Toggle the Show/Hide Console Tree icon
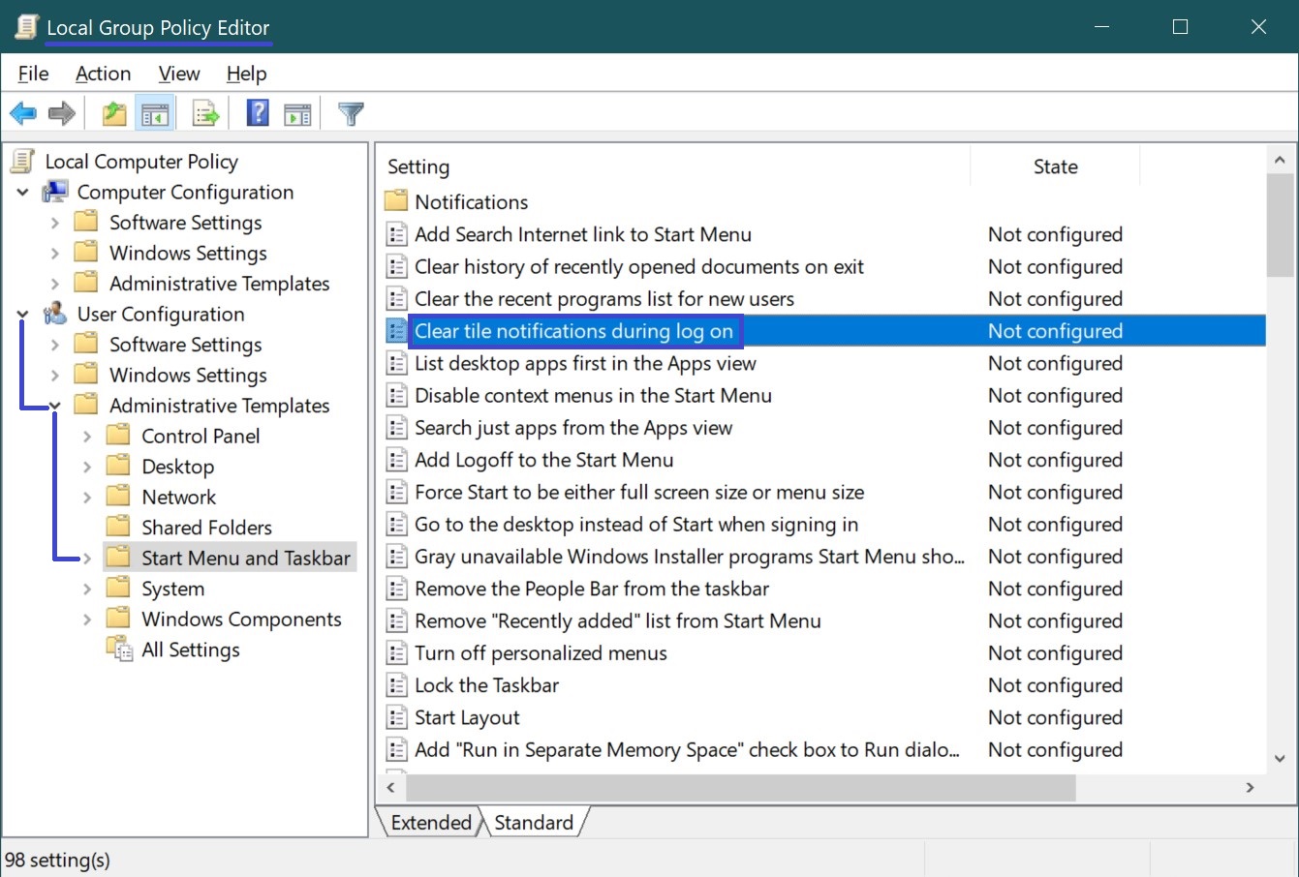 (155, 114)
